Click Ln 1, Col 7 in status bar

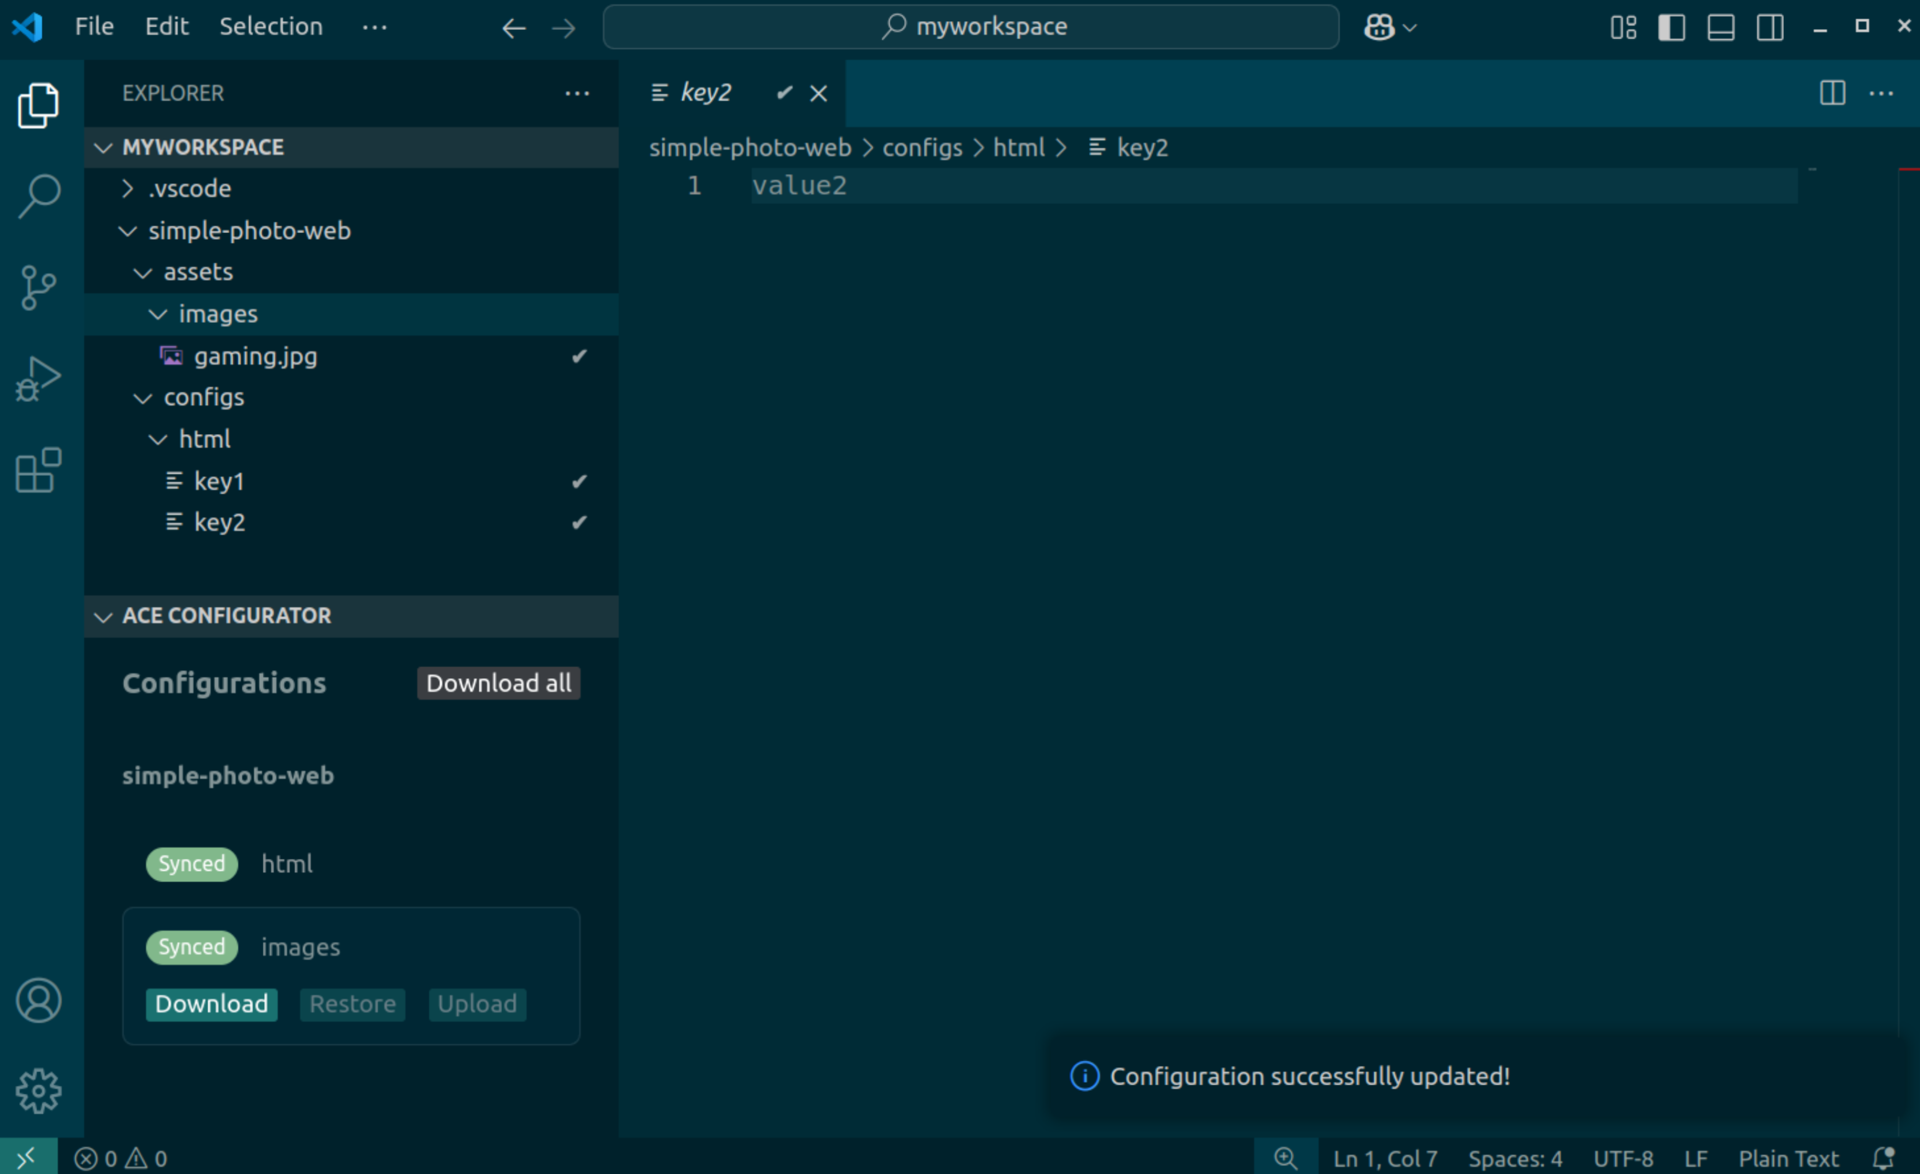tap(1384, 1158)
